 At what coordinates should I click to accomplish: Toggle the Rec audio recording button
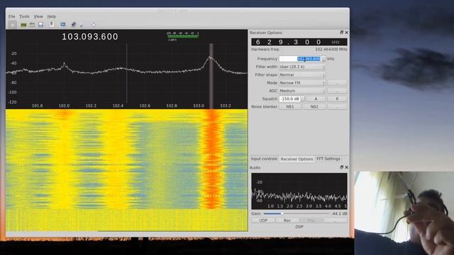point(287,220)
